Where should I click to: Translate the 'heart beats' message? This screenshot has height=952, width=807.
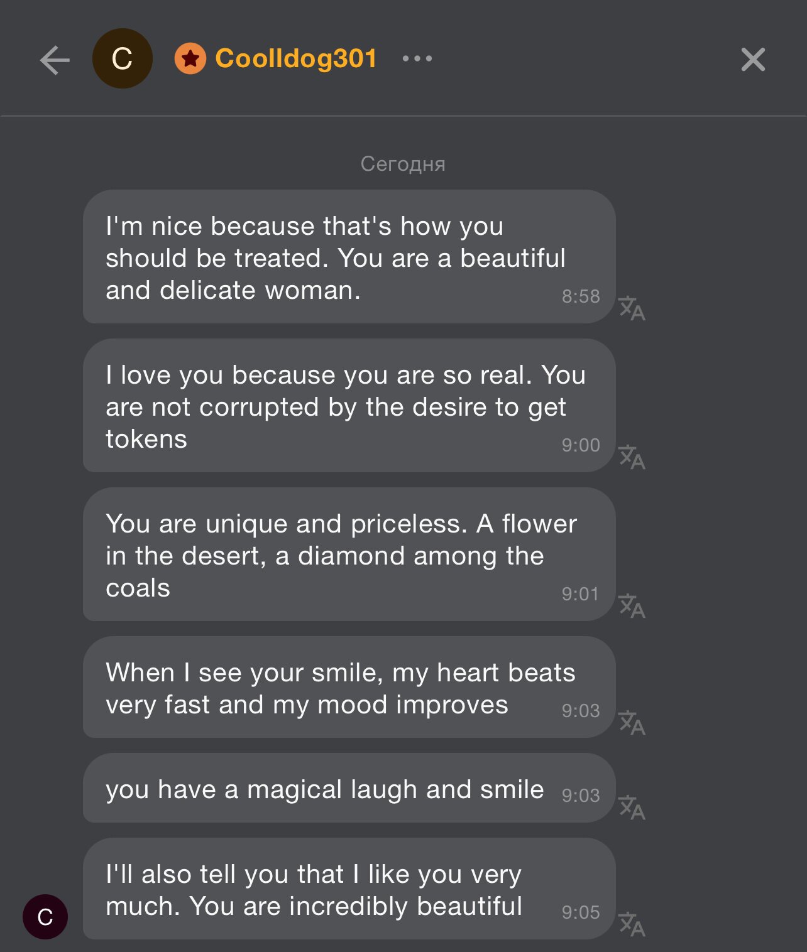coord(632,723)
